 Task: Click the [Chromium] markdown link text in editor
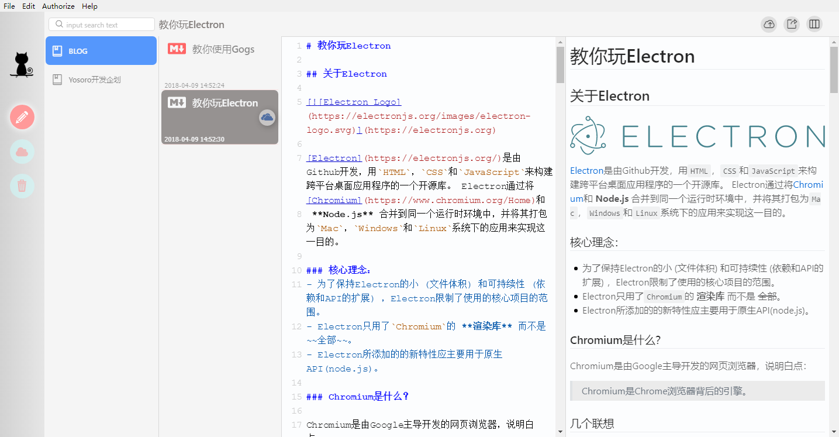(x=334, y=200)
